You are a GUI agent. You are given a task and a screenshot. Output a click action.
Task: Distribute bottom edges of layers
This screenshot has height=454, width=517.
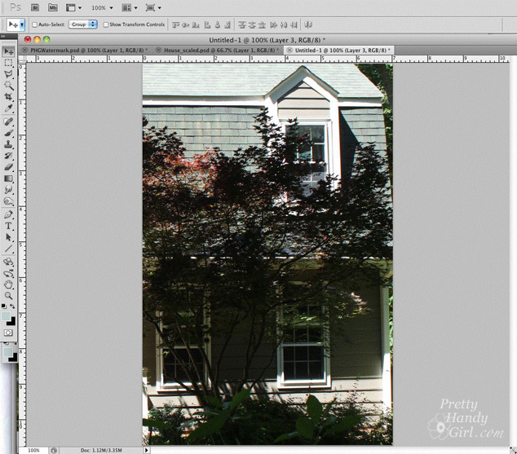[x=262, y=24]
